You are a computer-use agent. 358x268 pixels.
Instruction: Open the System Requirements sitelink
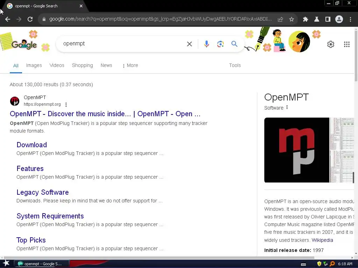[x=50, y=216]
